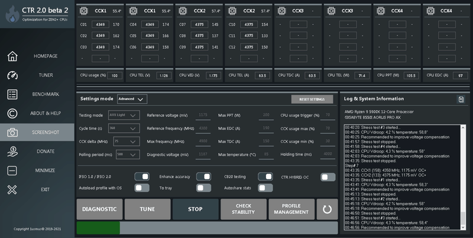The image size is (473, 238).
Task: Click the DIAGNOSTIC button
Action: (x=99, y=209)
